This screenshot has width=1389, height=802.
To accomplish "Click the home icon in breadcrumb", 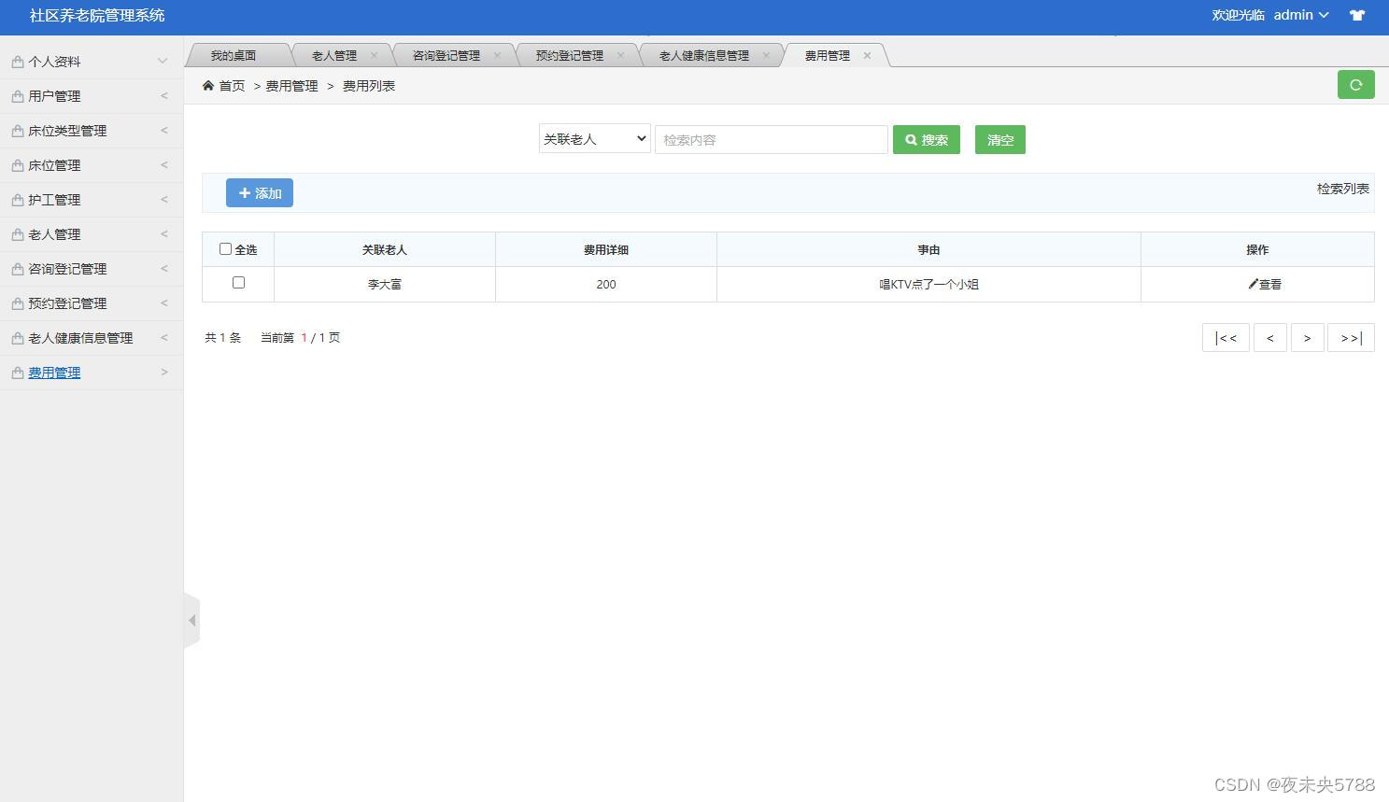I will pyautogui.click(x=208, y=85).
